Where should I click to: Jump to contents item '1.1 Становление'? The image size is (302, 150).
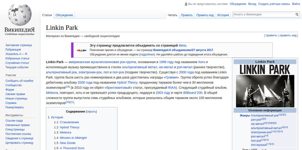point(66,122)
